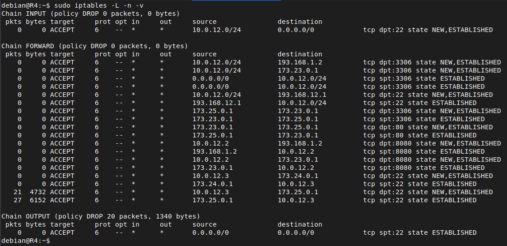Click 'debian@R4:~$' before the sudo command
507x246 pixels.
pyautogui.click(x=26, y=5)
